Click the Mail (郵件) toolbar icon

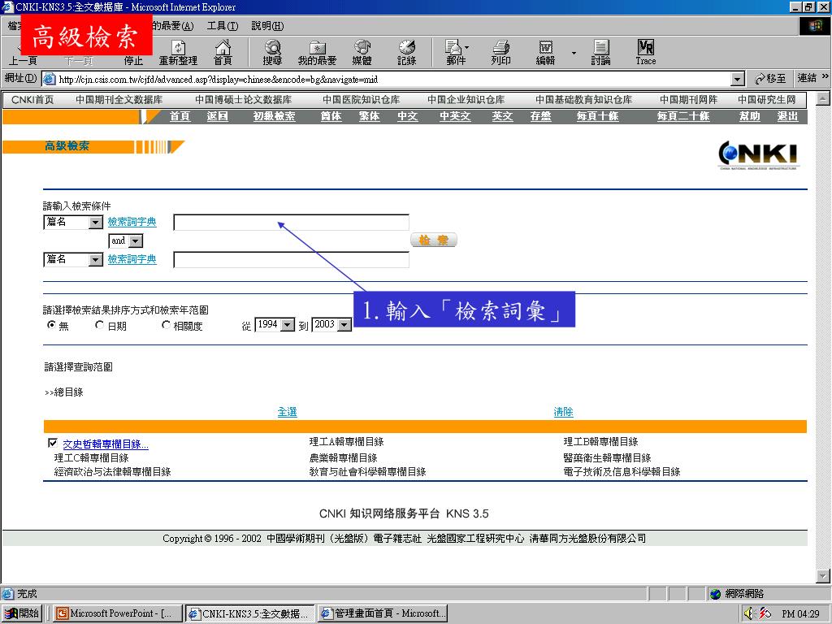[456, 53]
